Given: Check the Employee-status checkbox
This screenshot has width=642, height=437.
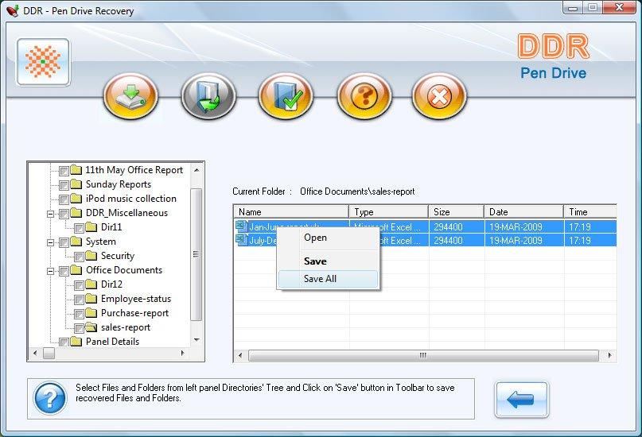Looking at the screenshot, I should [x=79, y=300].
